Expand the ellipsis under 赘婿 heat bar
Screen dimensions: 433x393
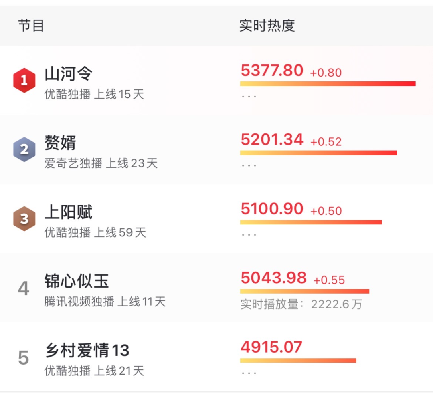(249, 165)
